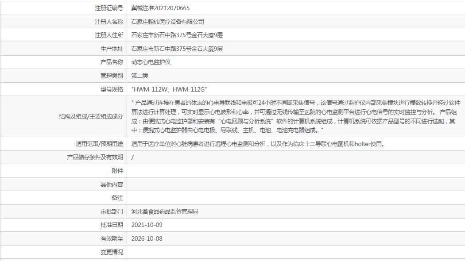Click the label 其他内容
Viewport: 465px width, 261px height.
(112, 184)
